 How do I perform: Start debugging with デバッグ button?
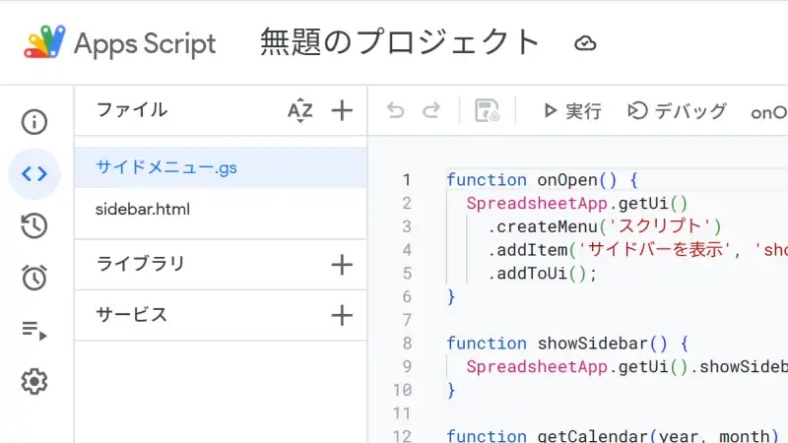677,111
